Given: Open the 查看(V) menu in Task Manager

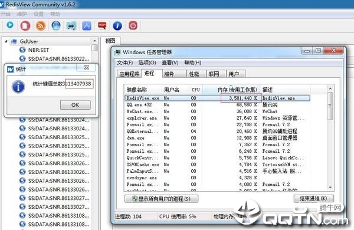Looking at the screenshot, I should [x=170, y=63].
